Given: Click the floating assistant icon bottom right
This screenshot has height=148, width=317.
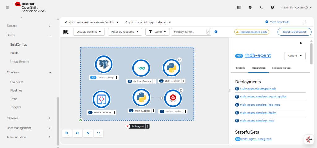Looking at the screenshot, I should click(x=309, y=139).
